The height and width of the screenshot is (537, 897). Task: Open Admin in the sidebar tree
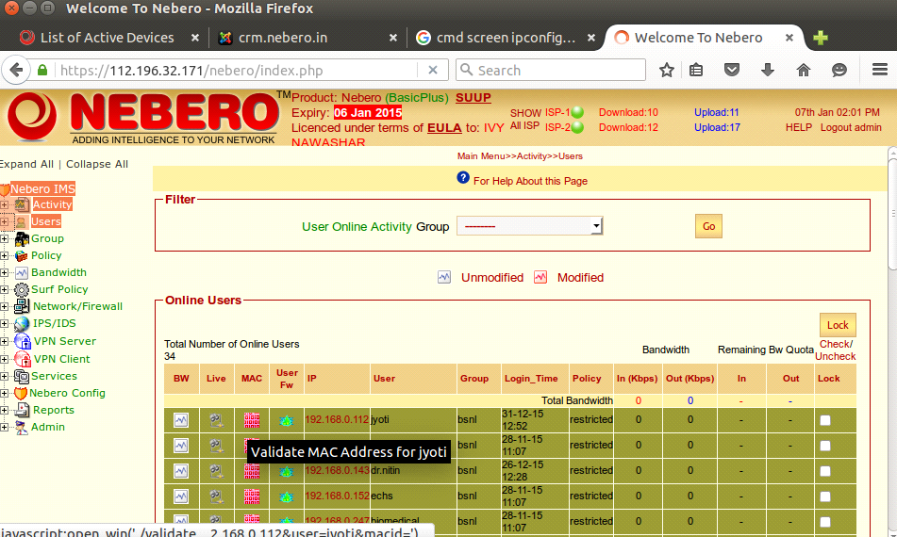[x=47, y=427]
